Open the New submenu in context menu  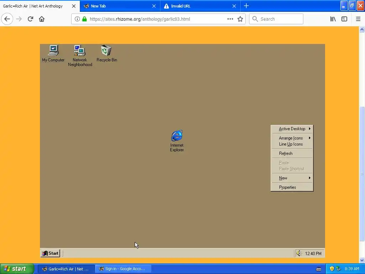click(292, 178)
